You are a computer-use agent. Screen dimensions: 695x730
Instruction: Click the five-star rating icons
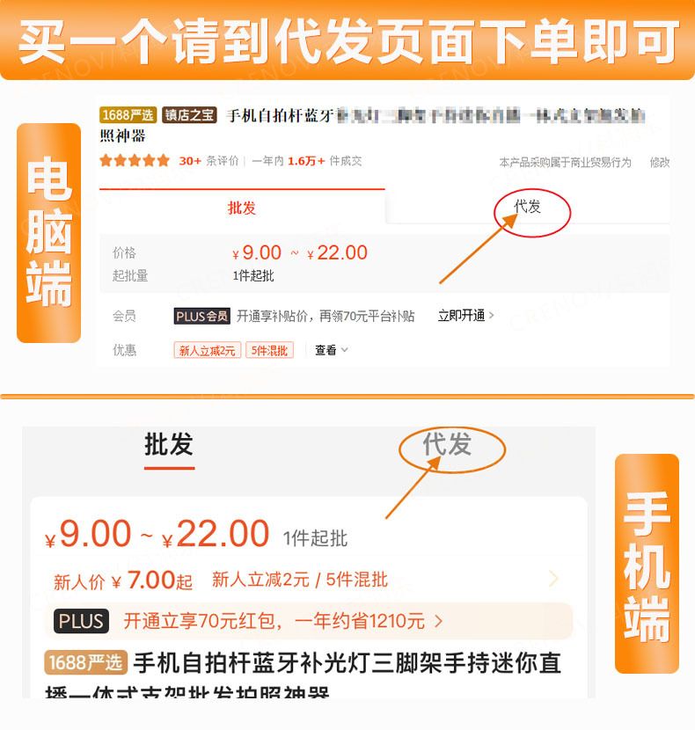[x=135, y=161]
